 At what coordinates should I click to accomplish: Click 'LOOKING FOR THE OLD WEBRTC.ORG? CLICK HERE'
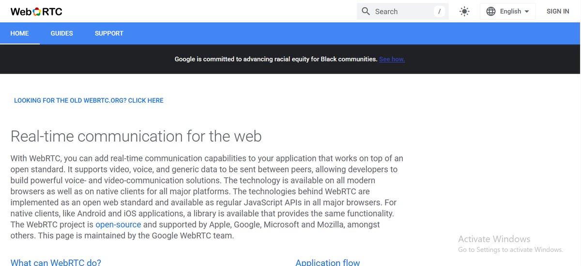pyautogui.click(x=89, y=101)
